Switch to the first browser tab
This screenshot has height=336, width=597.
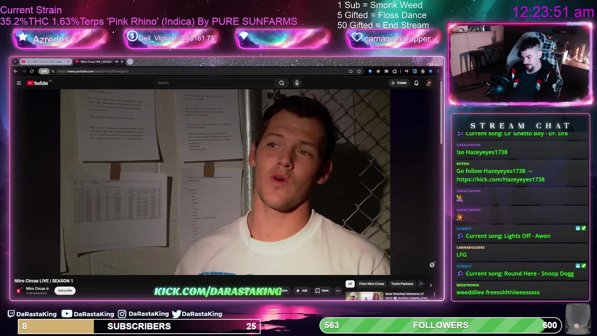(x=45, y=62)
